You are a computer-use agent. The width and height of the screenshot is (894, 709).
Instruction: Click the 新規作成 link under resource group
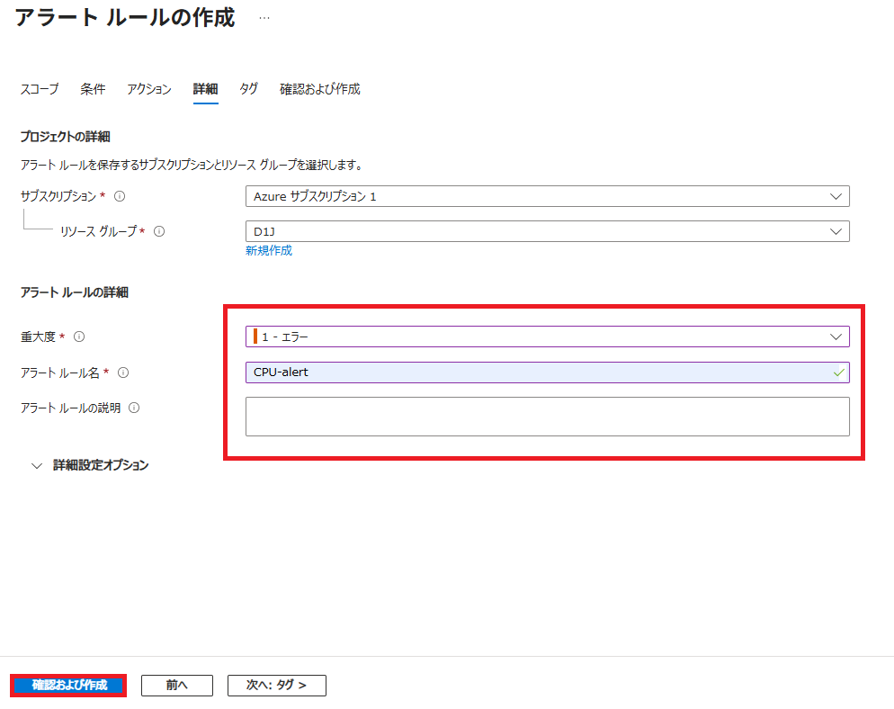point(269,251)
